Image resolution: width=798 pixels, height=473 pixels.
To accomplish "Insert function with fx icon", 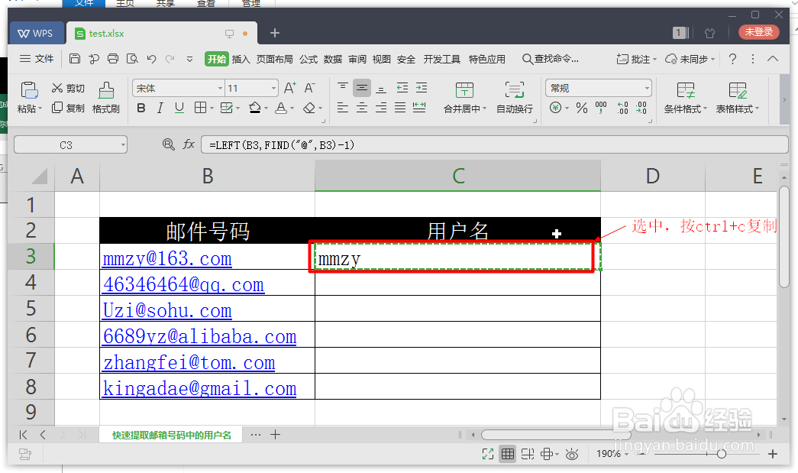I will point(189,144).
